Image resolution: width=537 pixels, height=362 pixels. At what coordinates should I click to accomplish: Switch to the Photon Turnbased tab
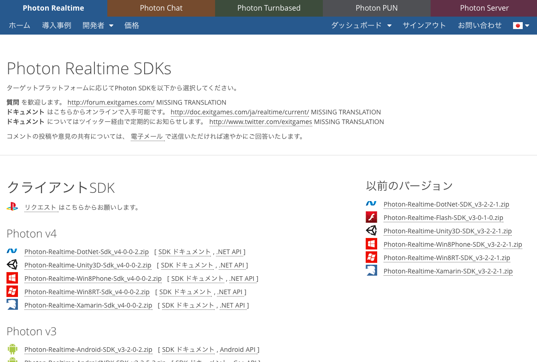point(269,8)
